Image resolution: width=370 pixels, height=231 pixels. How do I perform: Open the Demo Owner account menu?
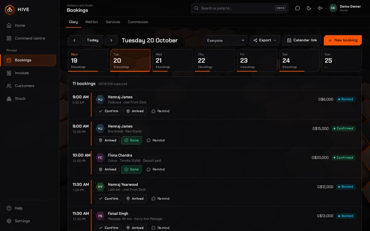click(x=345, y=8)
